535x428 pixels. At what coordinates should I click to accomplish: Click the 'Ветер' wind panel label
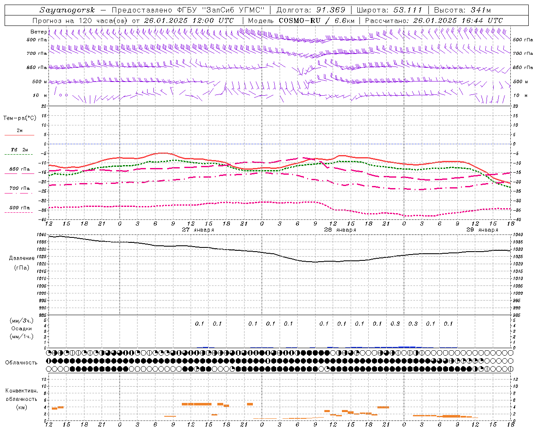click(x=39, y=32)
